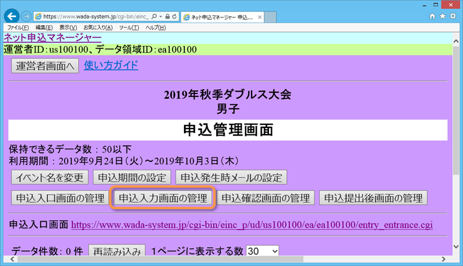Click the ネット申込マネージャー header link
The height and width of the screenshot is (266, 463).
(x=53, y=38)
